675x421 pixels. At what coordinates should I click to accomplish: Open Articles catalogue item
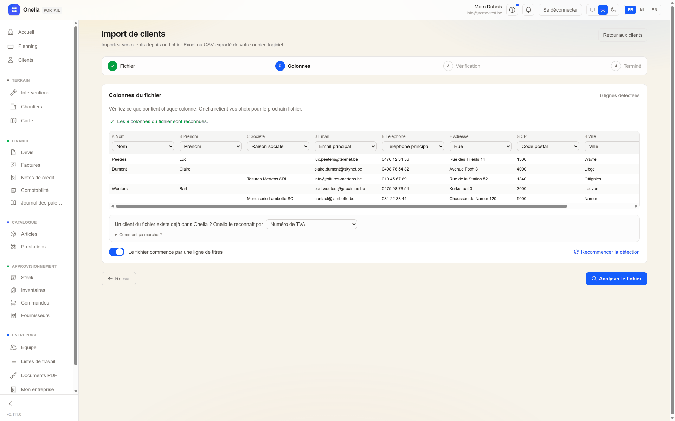38,234
